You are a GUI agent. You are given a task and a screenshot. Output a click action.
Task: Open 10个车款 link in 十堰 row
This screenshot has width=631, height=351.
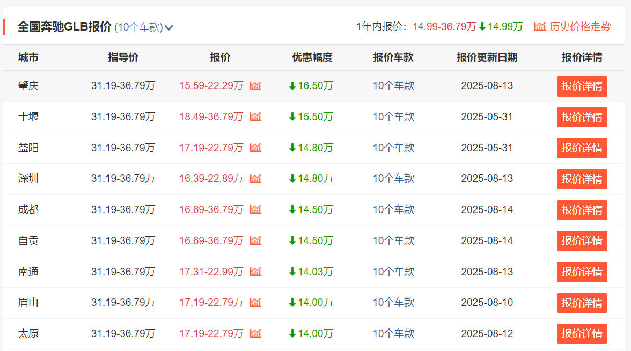tap(393, 117)
